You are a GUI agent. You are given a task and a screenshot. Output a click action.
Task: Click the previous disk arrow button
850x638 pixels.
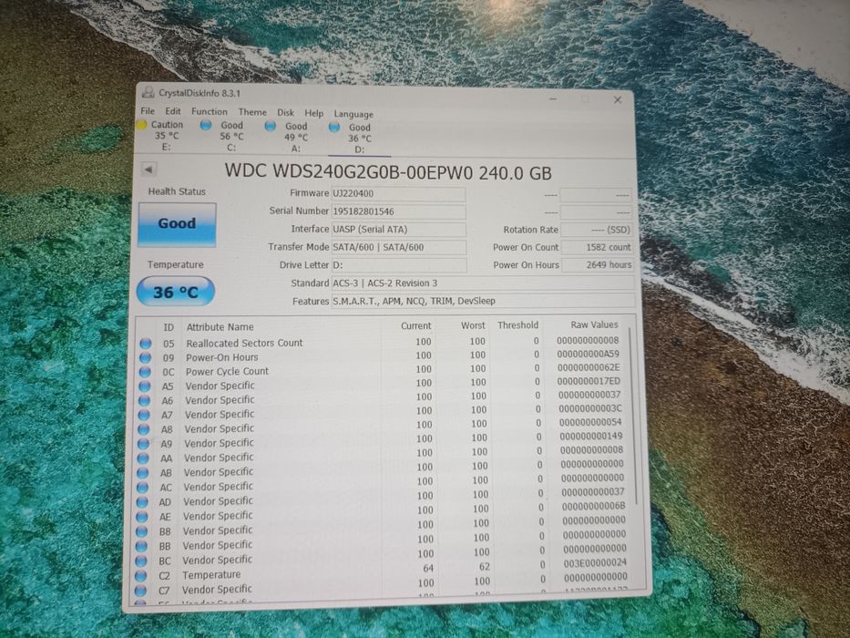pyautogui.click(x=148, y=169)
